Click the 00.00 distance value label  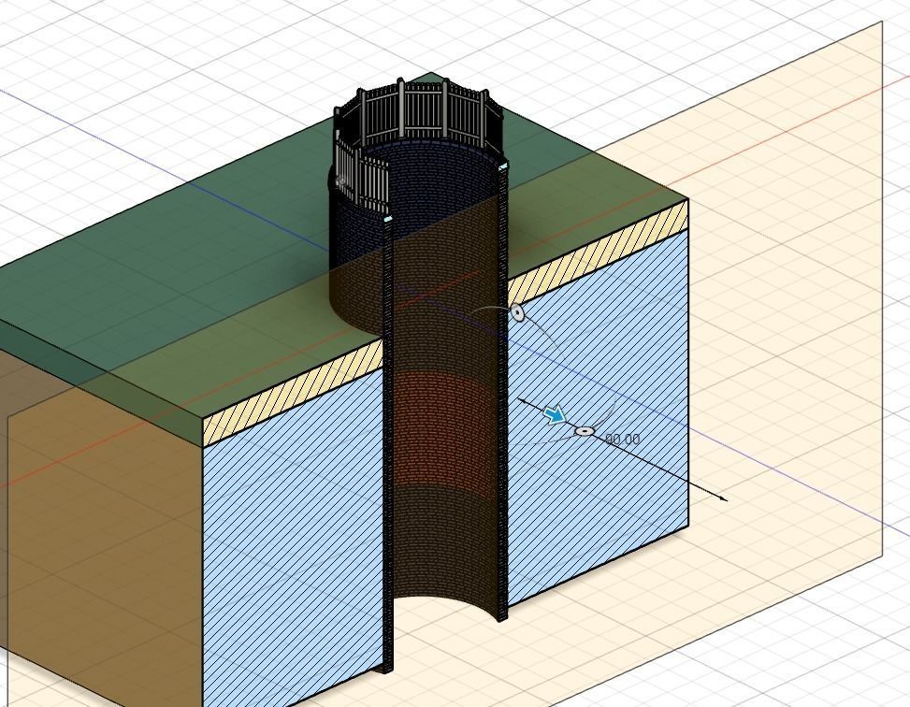[x=622, y=440]
